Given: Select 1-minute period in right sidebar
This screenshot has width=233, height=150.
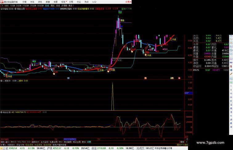Looking at the screenshot, I should [x=231, y=86].
